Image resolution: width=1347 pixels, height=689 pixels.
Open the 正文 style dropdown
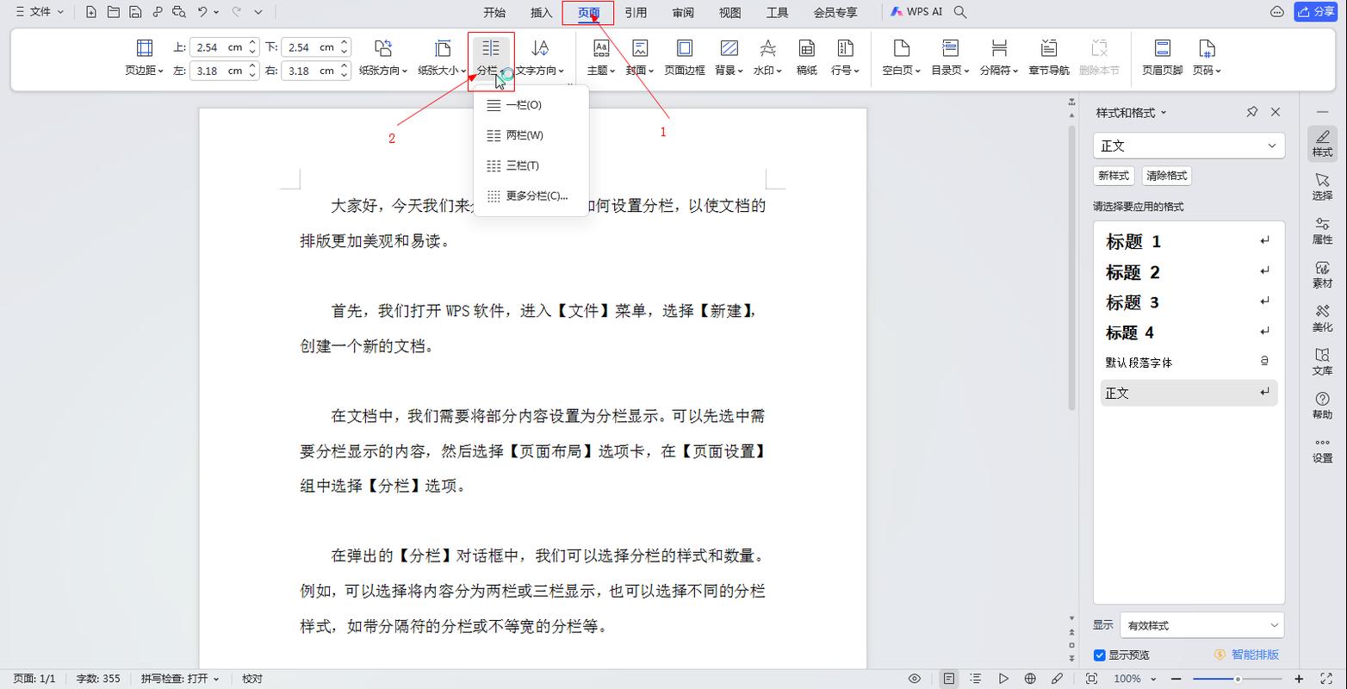pos(1189,146)
